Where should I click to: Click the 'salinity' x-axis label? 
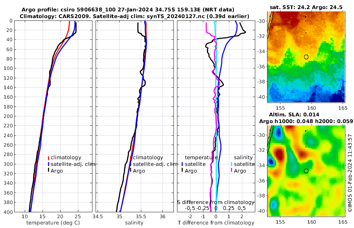tap(134, 223)
